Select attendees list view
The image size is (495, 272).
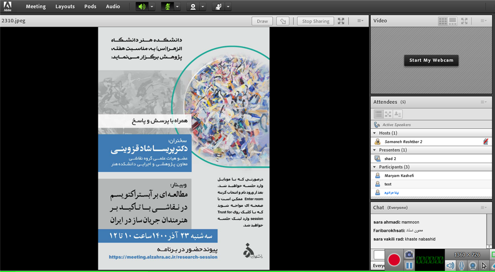[x=379, y=114]
